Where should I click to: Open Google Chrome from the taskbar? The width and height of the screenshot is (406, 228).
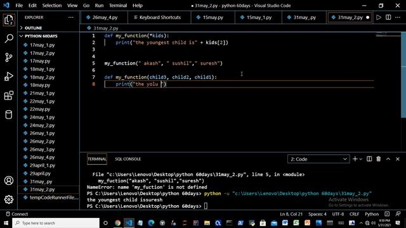(x=117, y=223)
